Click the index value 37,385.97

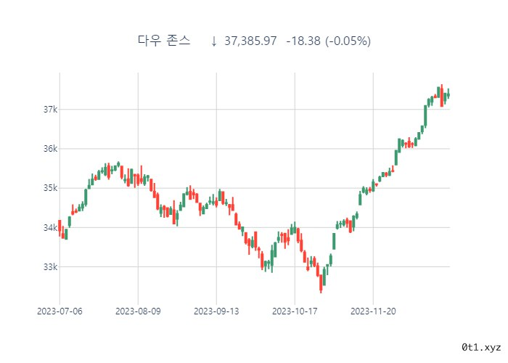(x=250, y=41)
